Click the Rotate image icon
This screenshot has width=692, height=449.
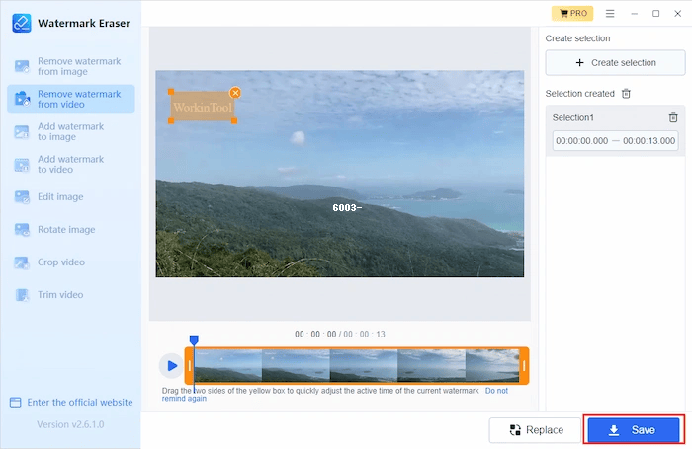pyautogui.click(x=22, y=230)
